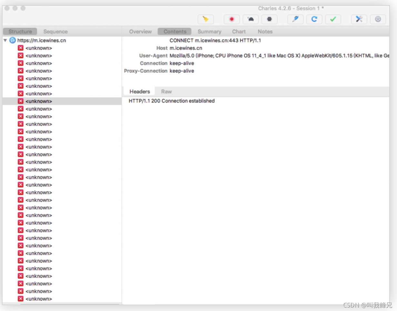Click the Host header value m.icewines.cn
Viewport: 397px width, 311px height.
186,48
